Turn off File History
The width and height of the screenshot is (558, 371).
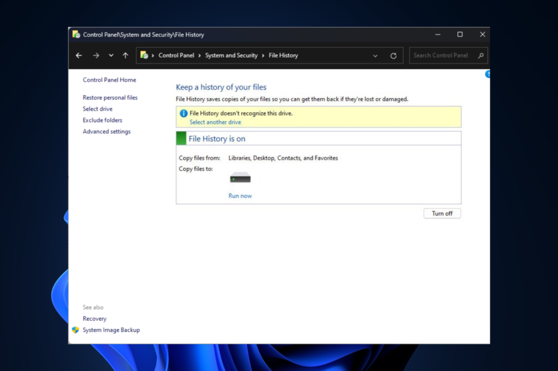(442, 213)
